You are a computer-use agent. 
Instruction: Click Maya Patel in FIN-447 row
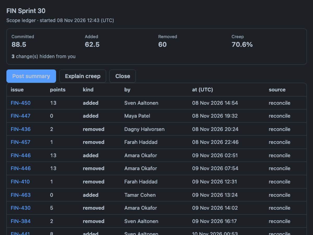tap(137, 116)
